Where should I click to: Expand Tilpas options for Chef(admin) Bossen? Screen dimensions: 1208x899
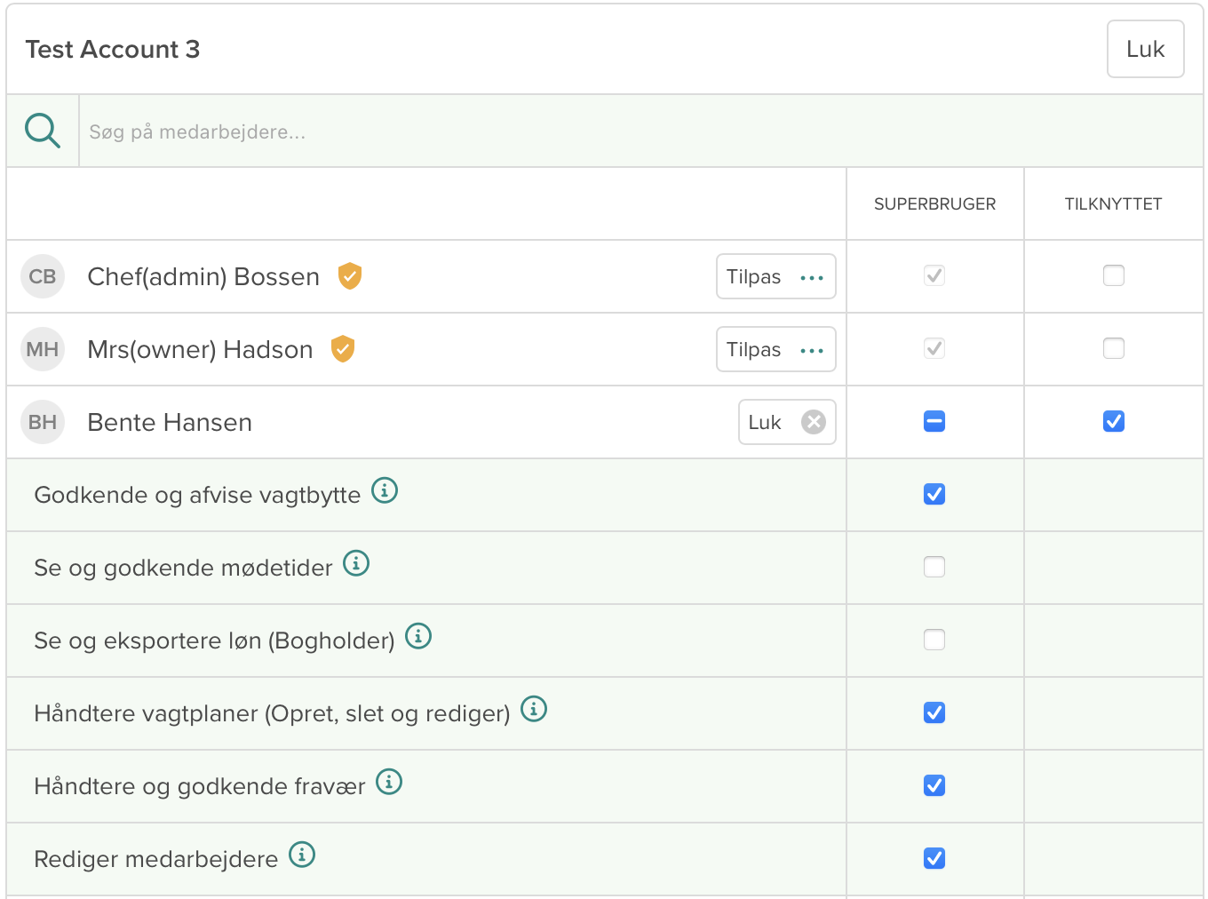coord(775,276)
